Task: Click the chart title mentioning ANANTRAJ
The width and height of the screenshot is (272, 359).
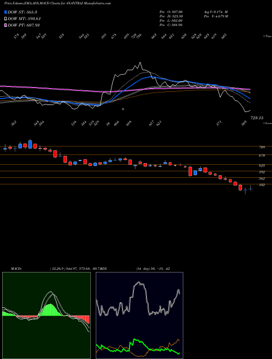Action: (58, 4)
